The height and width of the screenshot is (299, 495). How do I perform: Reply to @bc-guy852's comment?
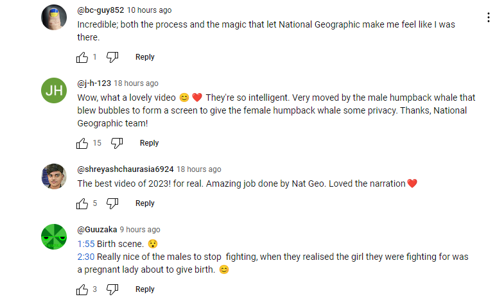tap(145, 57)
